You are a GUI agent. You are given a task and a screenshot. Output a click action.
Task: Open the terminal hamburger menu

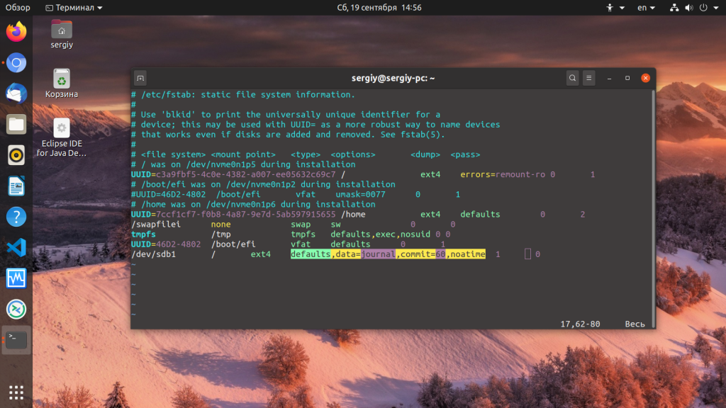(589, 78)
